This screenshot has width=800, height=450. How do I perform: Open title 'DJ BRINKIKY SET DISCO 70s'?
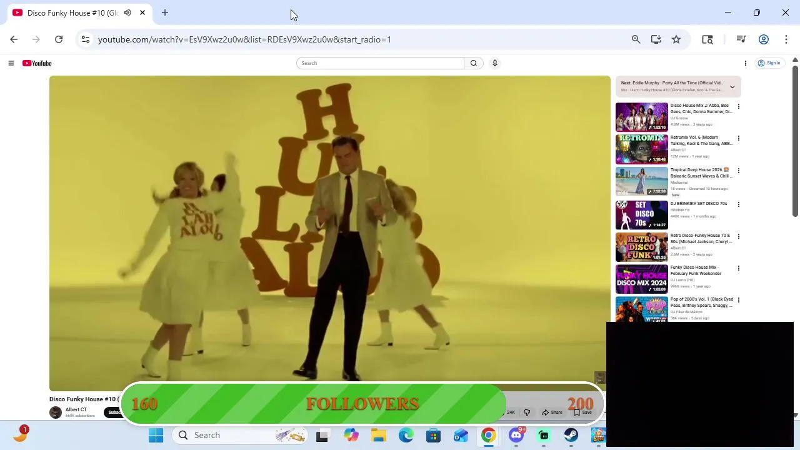point(699,204)
